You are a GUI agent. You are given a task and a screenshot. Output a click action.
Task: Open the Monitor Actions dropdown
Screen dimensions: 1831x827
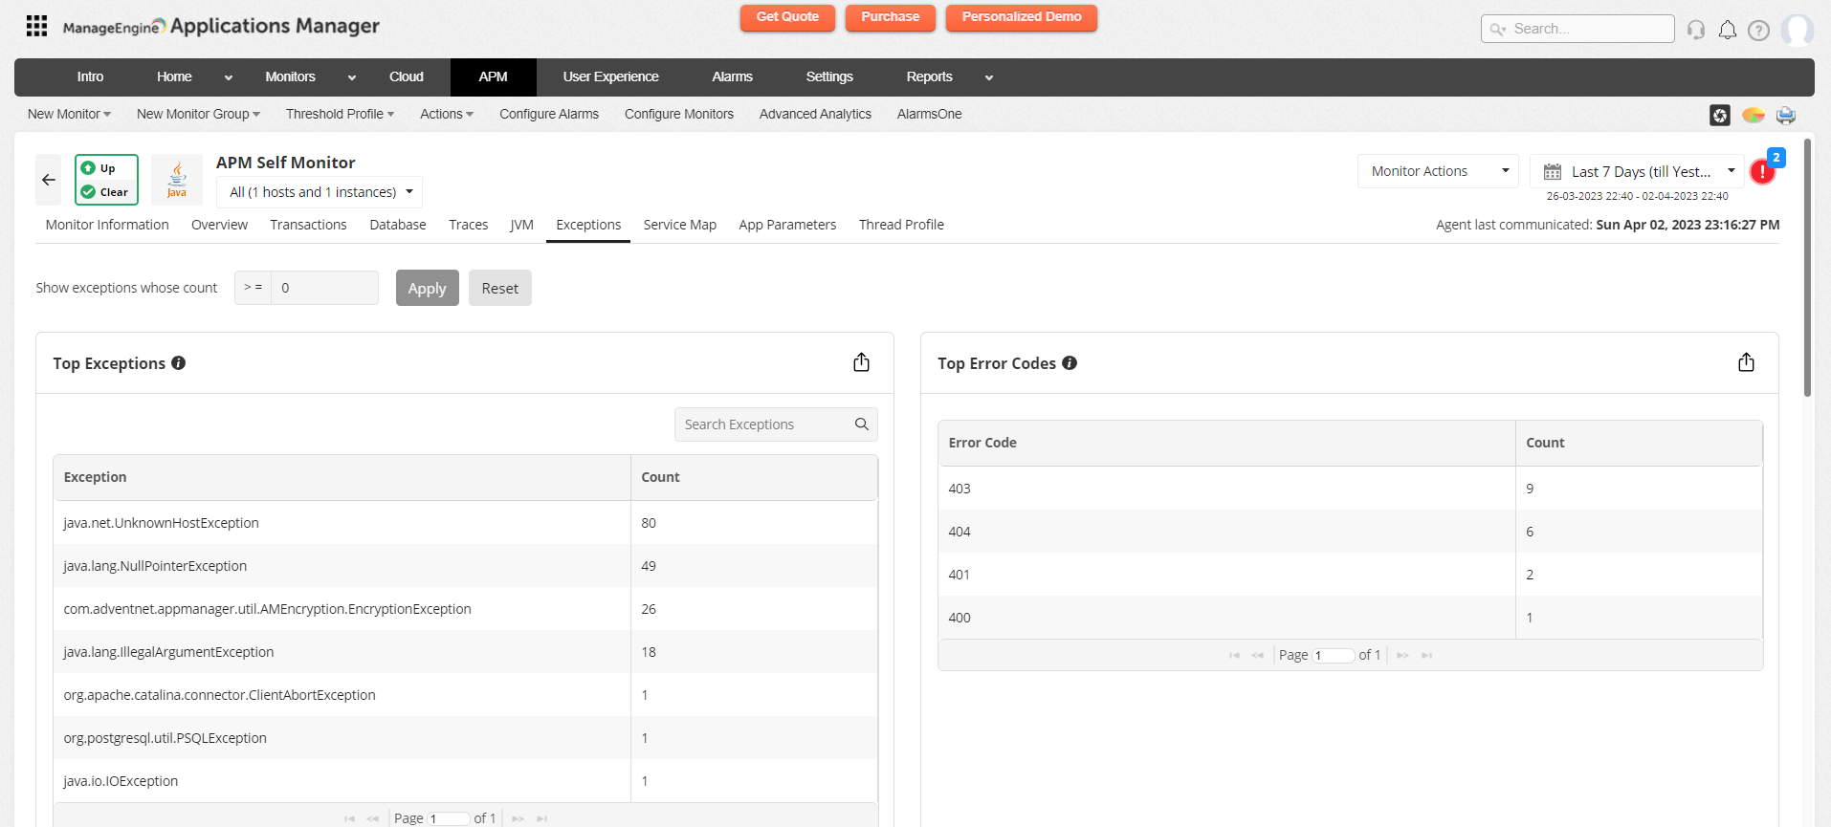[x=1438, y=171]
